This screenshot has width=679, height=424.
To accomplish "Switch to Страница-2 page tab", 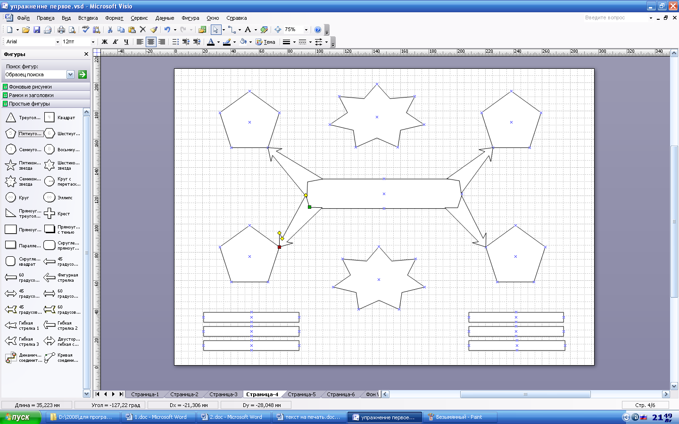I will pos(184,394).
